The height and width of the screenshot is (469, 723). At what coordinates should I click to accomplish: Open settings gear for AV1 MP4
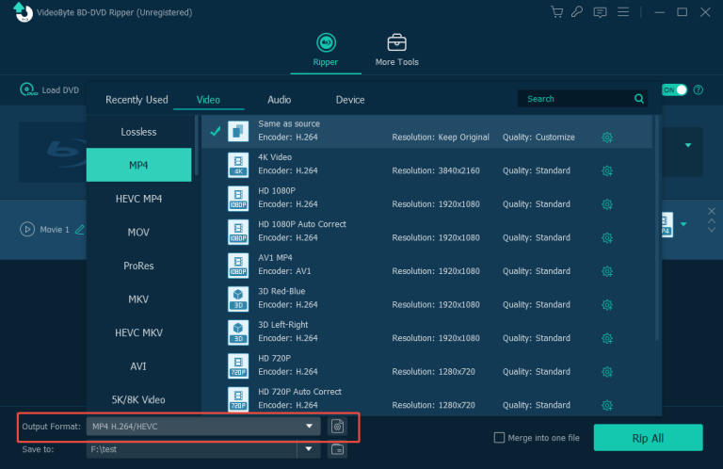(607, 271)
